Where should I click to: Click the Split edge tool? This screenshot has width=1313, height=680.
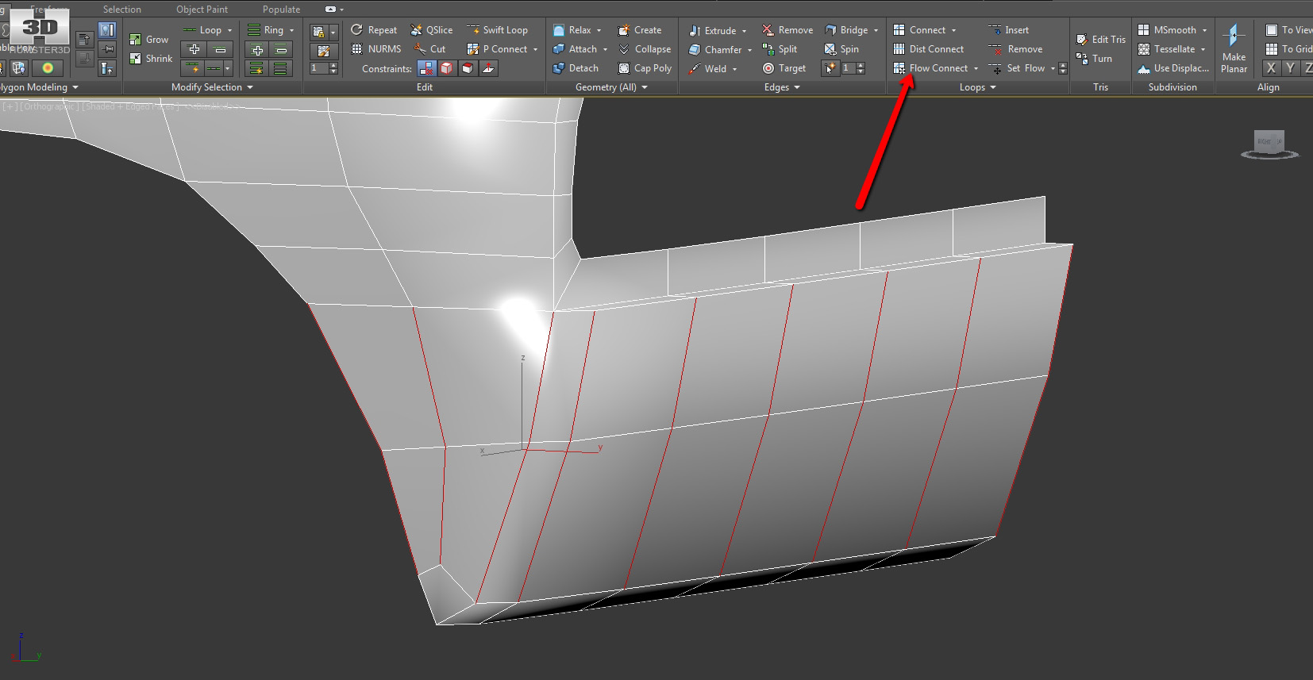click(x=780, y=49)
